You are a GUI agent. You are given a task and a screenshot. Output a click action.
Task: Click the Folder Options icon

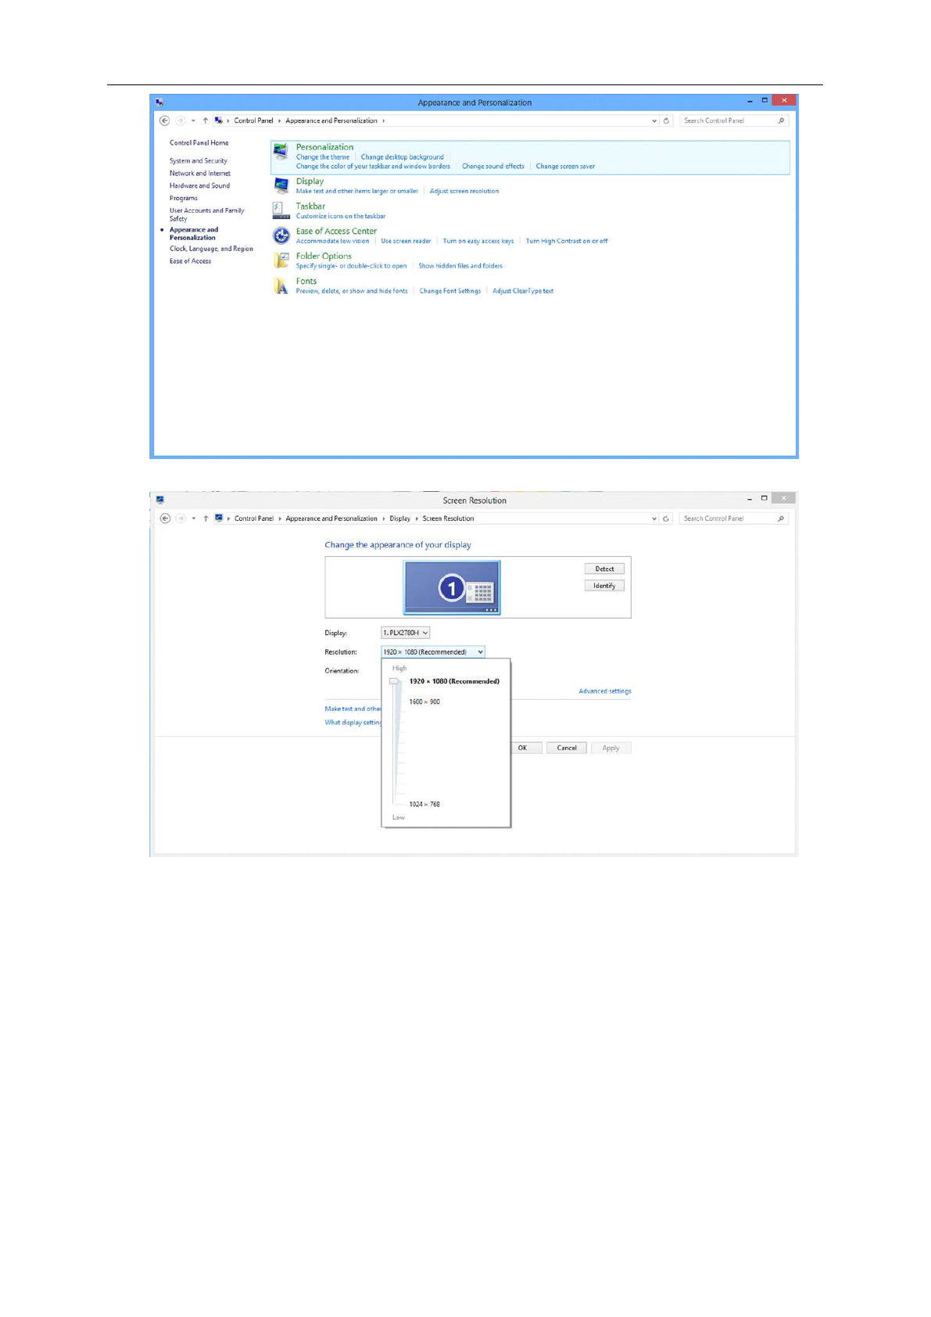281,260
